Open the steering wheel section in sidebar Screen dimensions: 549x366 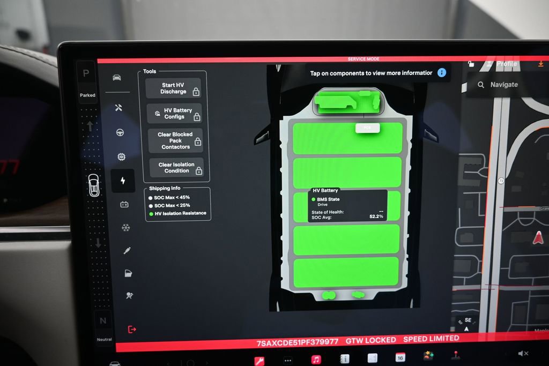coord(120,132)
